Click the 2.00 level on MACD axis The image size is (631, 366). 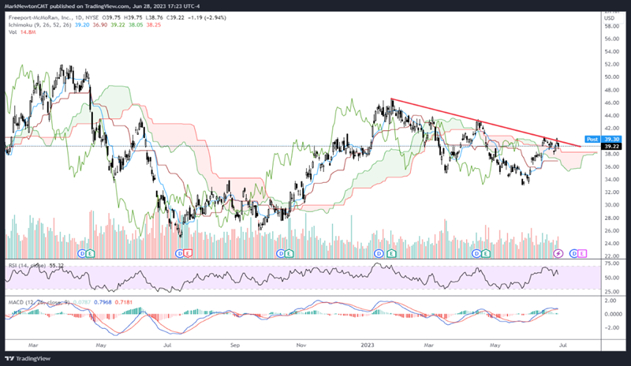point(610,301)
